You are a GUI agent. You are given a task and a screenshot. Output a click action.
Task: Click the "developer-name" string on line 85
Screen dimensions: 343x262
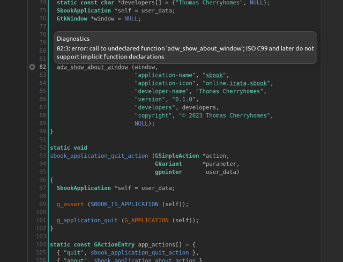[162, 91]
